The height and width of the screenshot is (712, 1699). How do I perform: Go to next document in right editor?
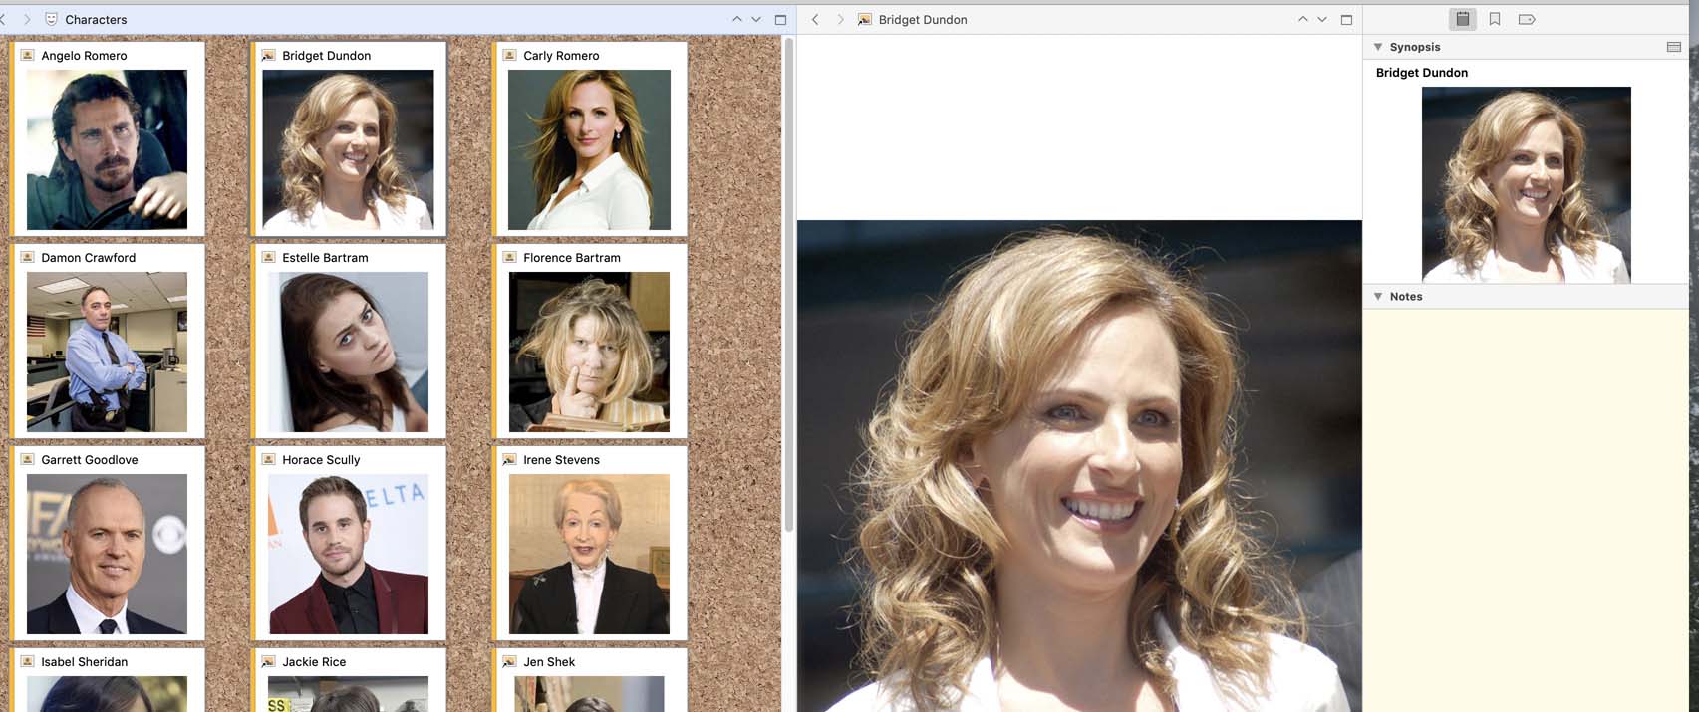click(x=1322, y=19)
